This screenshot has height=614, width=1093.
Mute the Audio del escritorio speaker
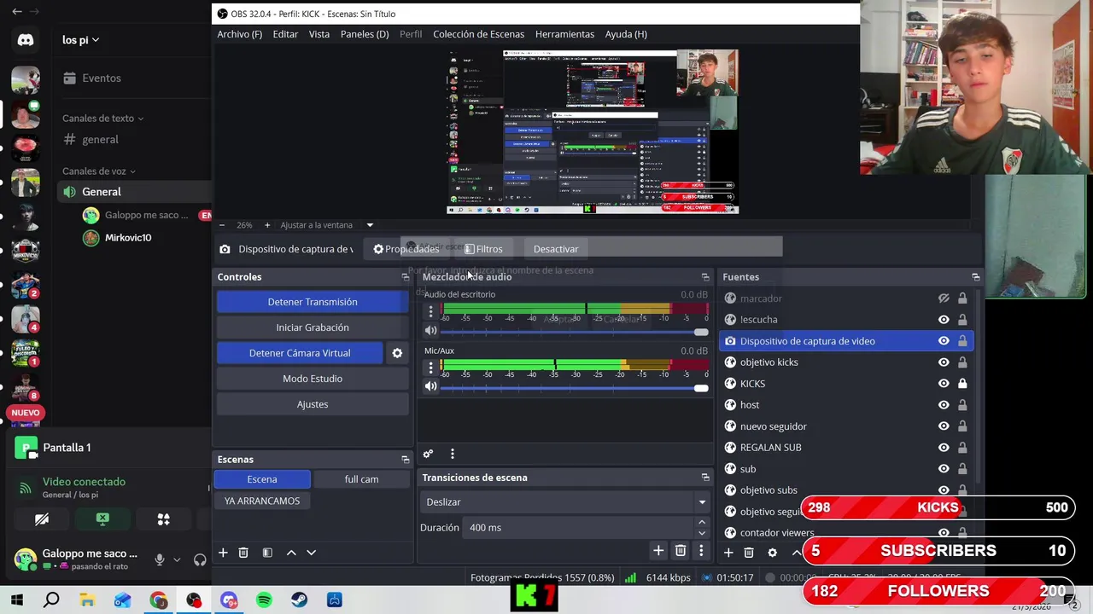coord(431,331)
